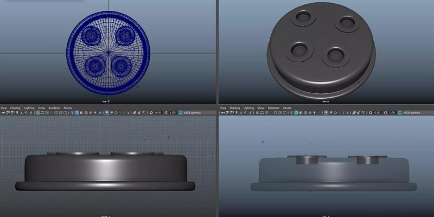
Task: Toggle X-Ray mode in lower-left panel toolbar
Action: [135, 113]
